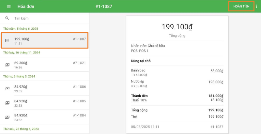Click the search magnifier icon
Image resolution: width=261 pixels, height=134 pixels.
7,19
